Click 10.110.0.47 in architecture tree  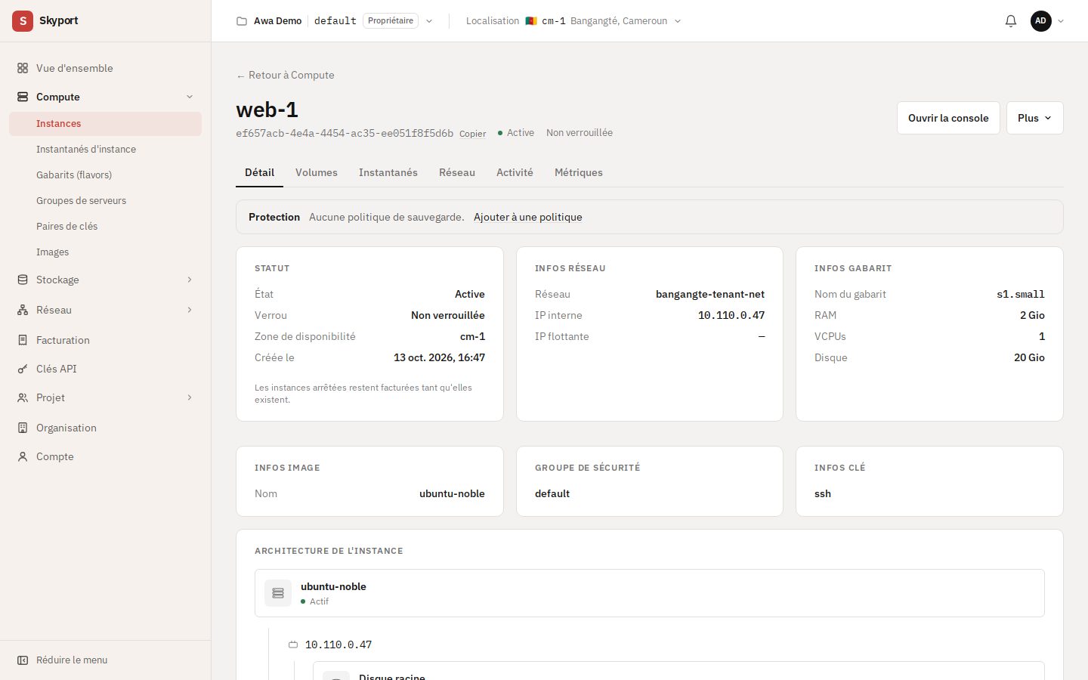[338, 644]
